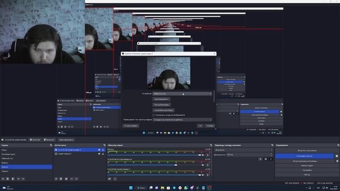This screenshot has width=340, height=191.
Task: Add a new scene with plus icon
Action: click(x=3, y=179)
